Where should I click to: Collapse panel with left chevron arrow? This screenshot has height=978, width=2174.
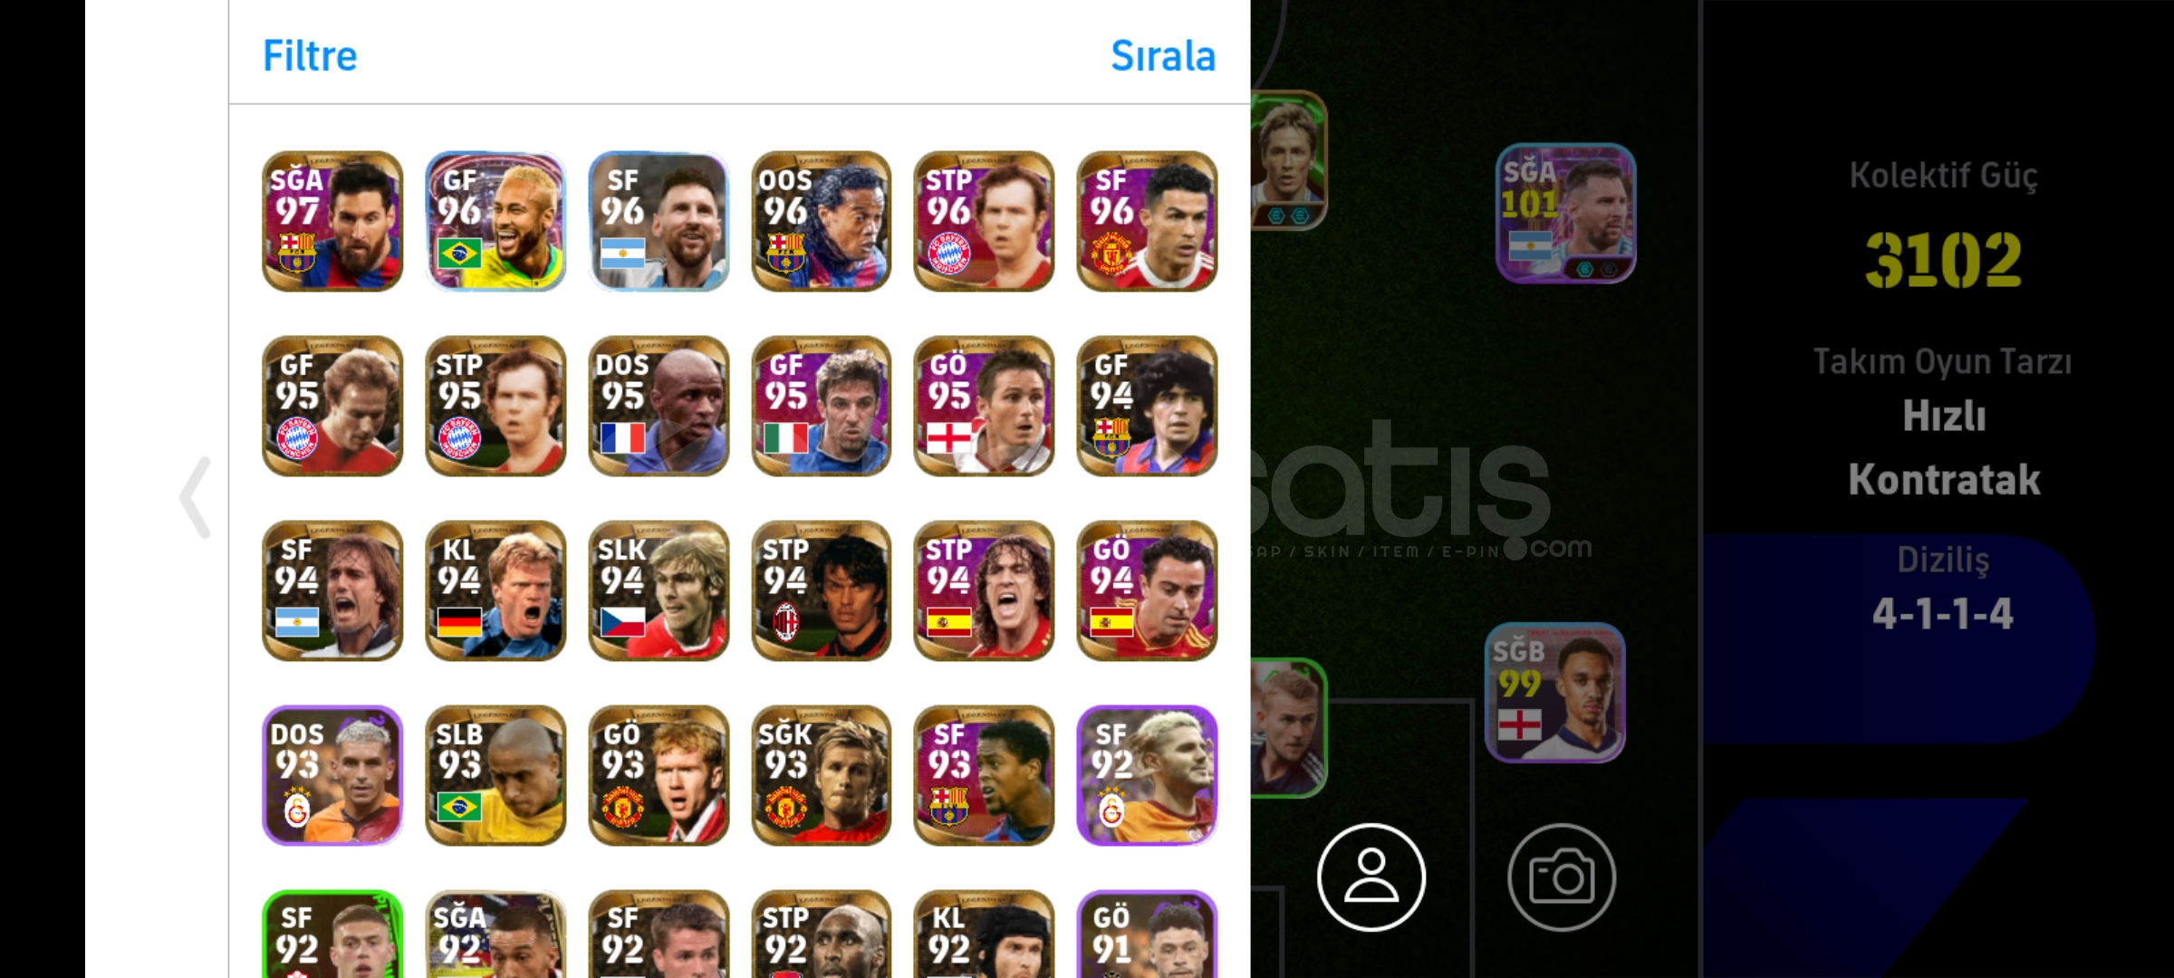[196, 497]
